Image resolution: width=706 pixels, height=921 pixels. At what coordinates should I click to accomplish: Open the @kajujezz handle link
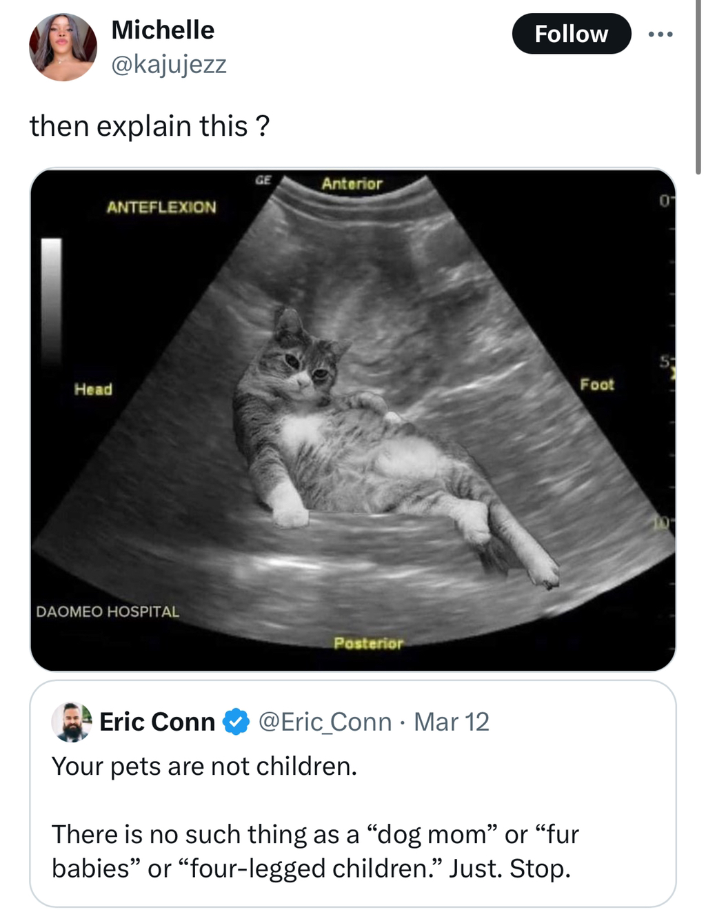(169, 65)
